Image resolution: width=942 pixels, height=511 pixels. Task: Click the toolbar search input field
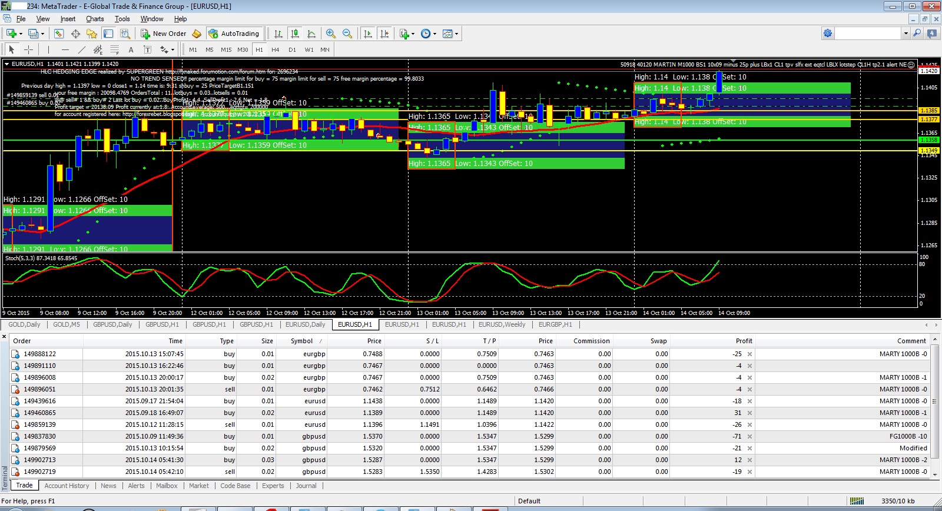point(868,34)
